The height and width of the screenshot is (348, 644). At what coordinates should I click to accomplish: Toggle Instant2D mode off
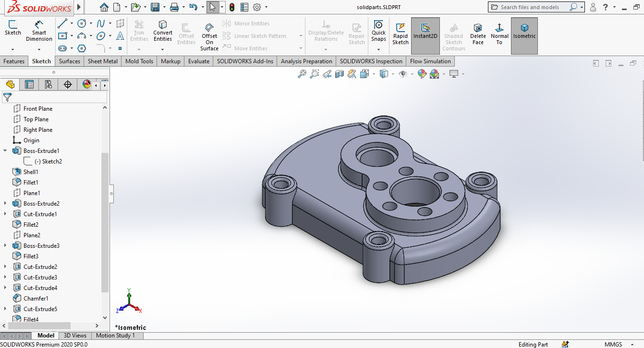425,33
